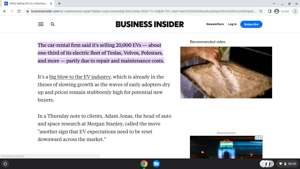Click the Adam Jonas paragraph text
This screenshot has width=300, height=169.
coord(104,128)
